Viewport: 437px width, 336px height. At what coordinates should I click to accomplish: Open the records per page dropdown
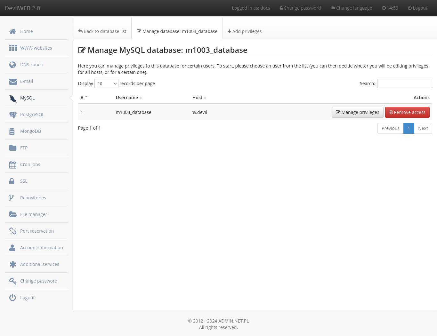[106, 84]
